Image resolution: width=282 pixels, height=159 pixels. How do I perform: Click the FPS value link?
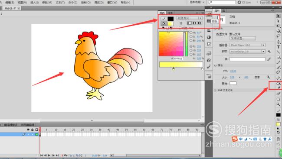coord(233,71)
